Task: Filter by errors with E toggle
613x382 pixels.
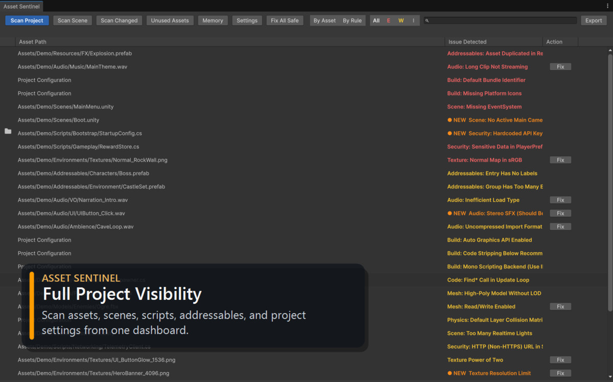Action: pyautogui.click(x=389, y=20)
